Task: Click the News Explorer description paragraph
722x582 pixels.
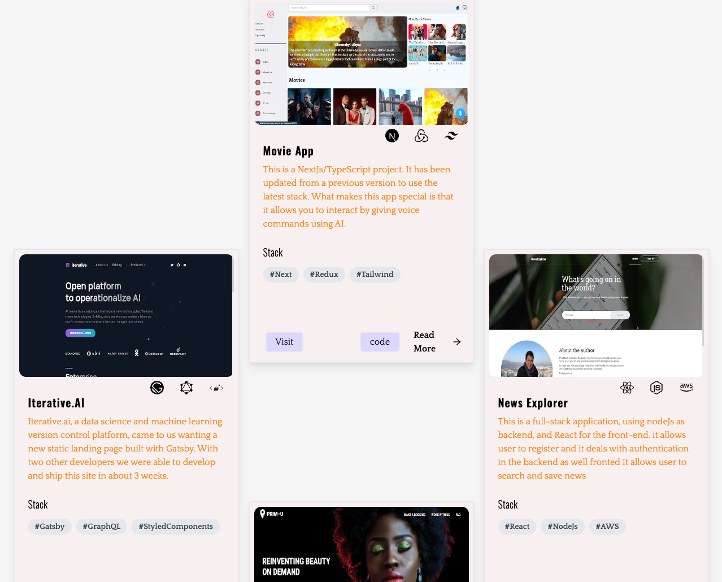Action: click(x=593, y=449)
